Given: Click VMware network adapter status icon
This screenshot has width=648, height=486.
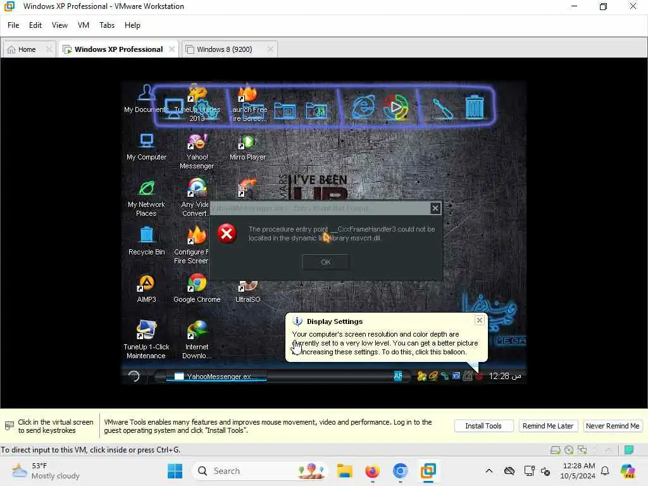Looking at the screenshot, I should point(582,450).
